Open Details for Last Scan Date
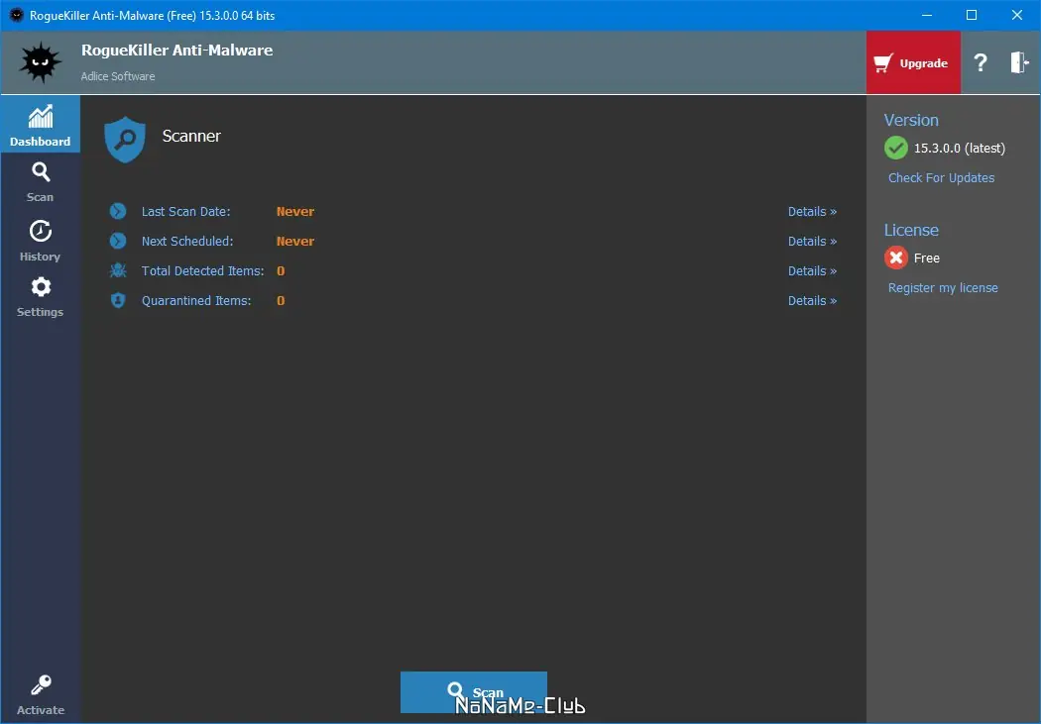 (x=812, y=212)
